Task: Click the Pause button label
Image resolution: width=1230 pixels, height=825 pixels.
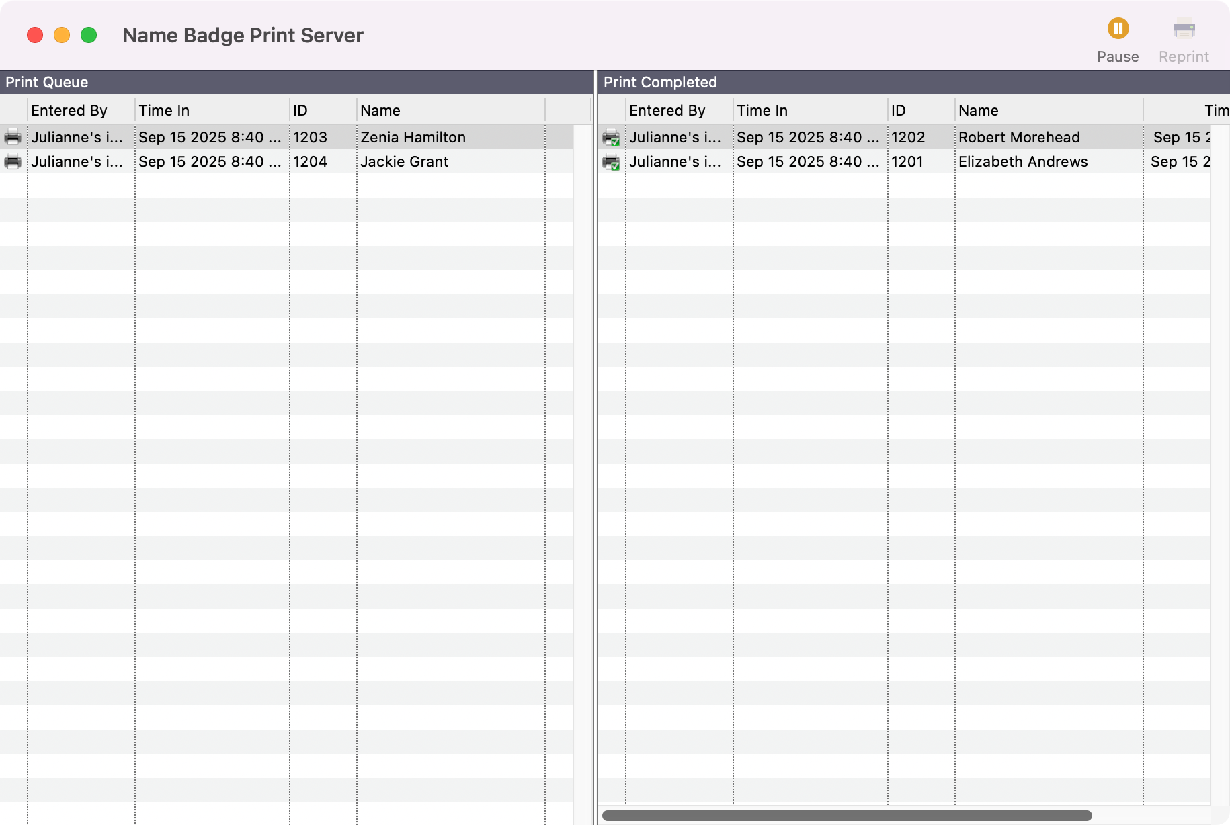Action: (1118, 56)
